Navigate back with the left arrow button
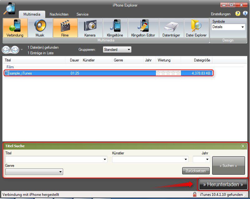 [6, 50]
